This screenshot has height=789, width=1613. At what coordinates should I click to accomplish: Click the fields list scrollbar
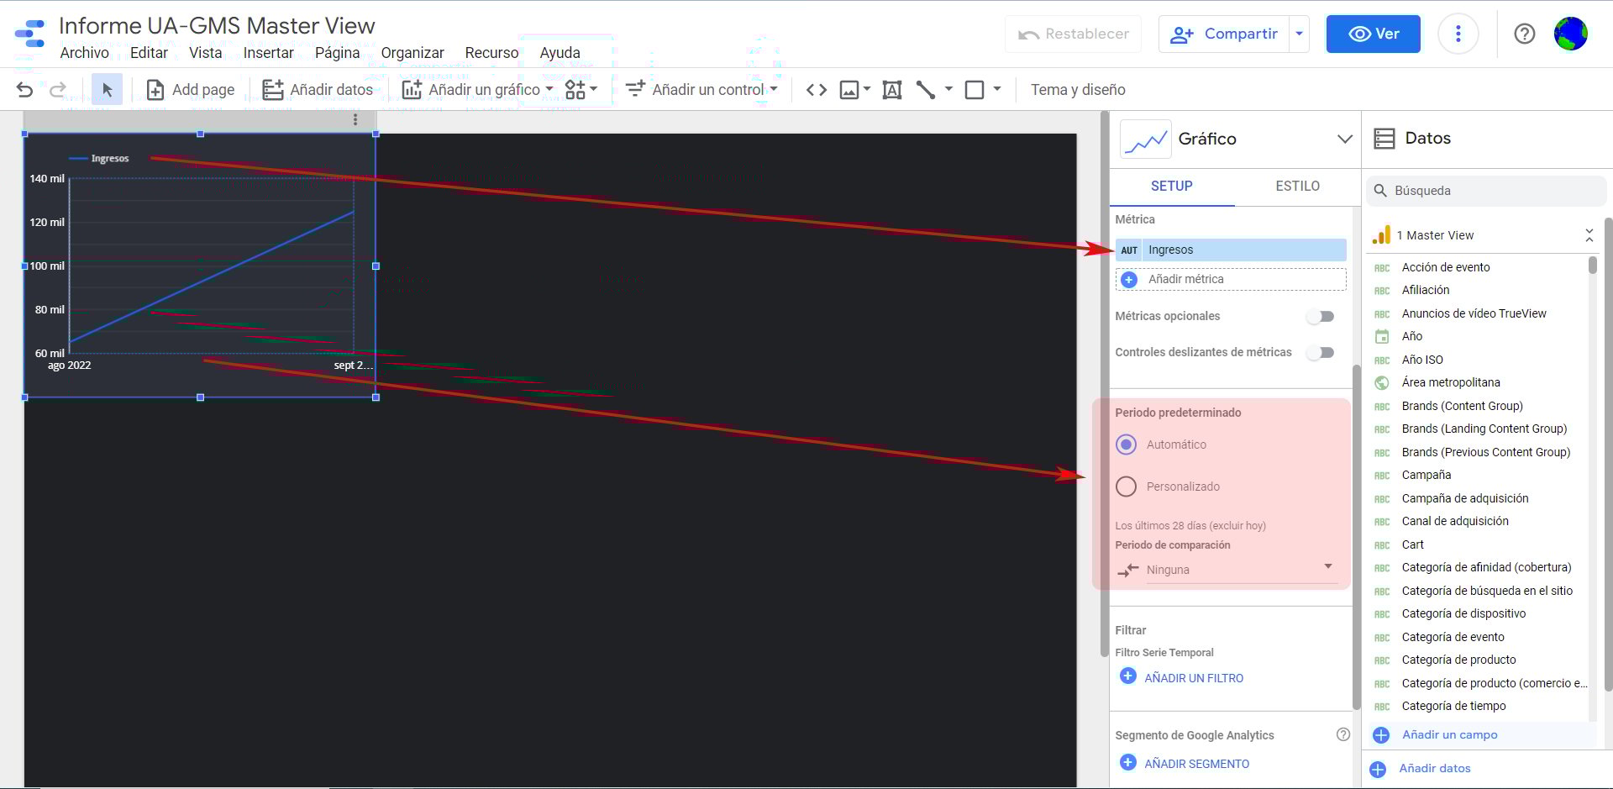[1593, 266]
